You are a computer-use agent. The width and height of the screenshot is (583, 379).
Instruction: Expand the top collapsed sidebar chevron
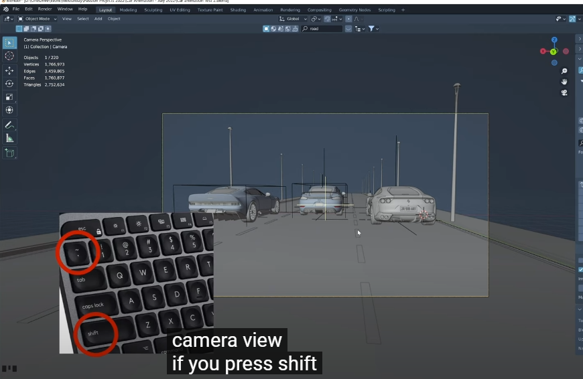pos(580,39)
